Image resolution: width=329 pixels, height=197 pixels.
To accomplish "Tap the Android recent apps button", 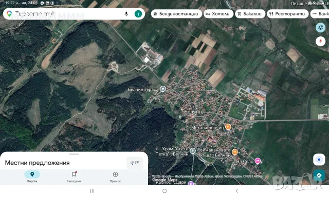I will pos(92,191).
